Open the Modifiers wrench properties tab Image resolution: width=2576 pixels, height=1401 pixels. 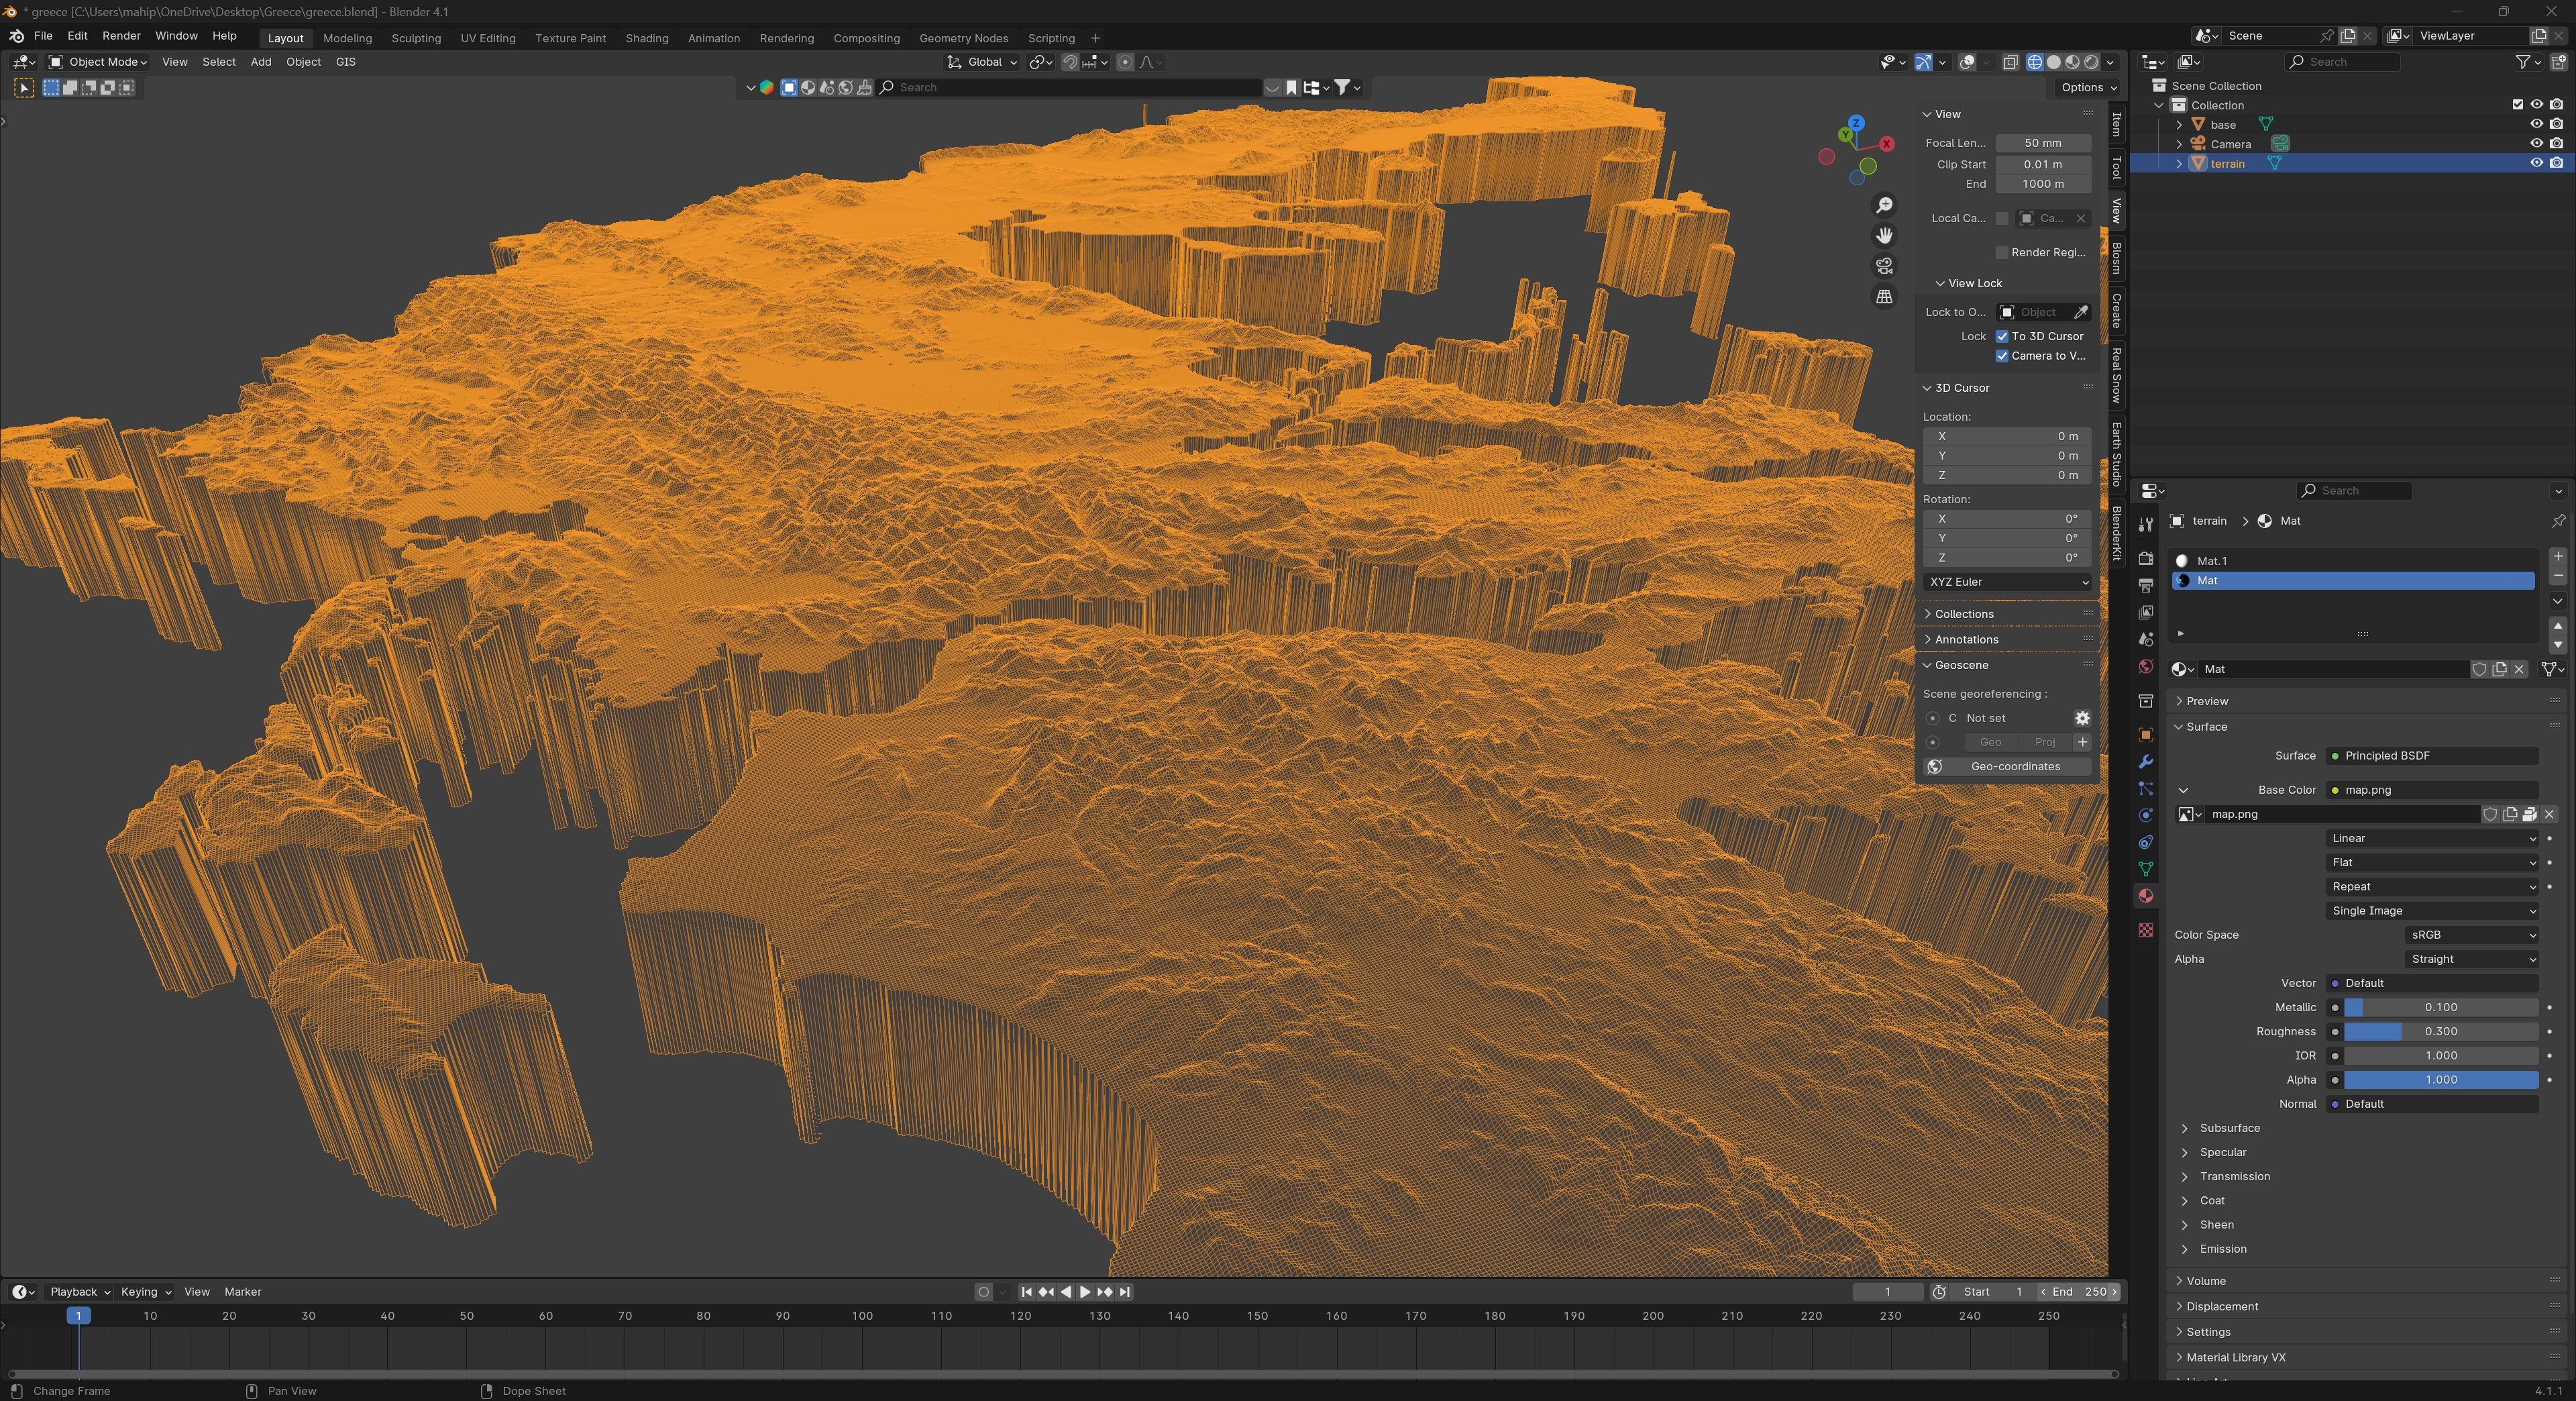click(2145, 762)
